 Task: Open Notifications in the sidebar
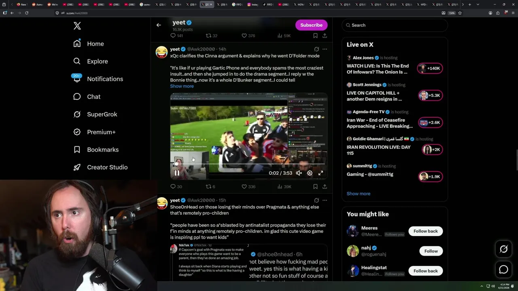pyautogui.click(x=98, y=79)
